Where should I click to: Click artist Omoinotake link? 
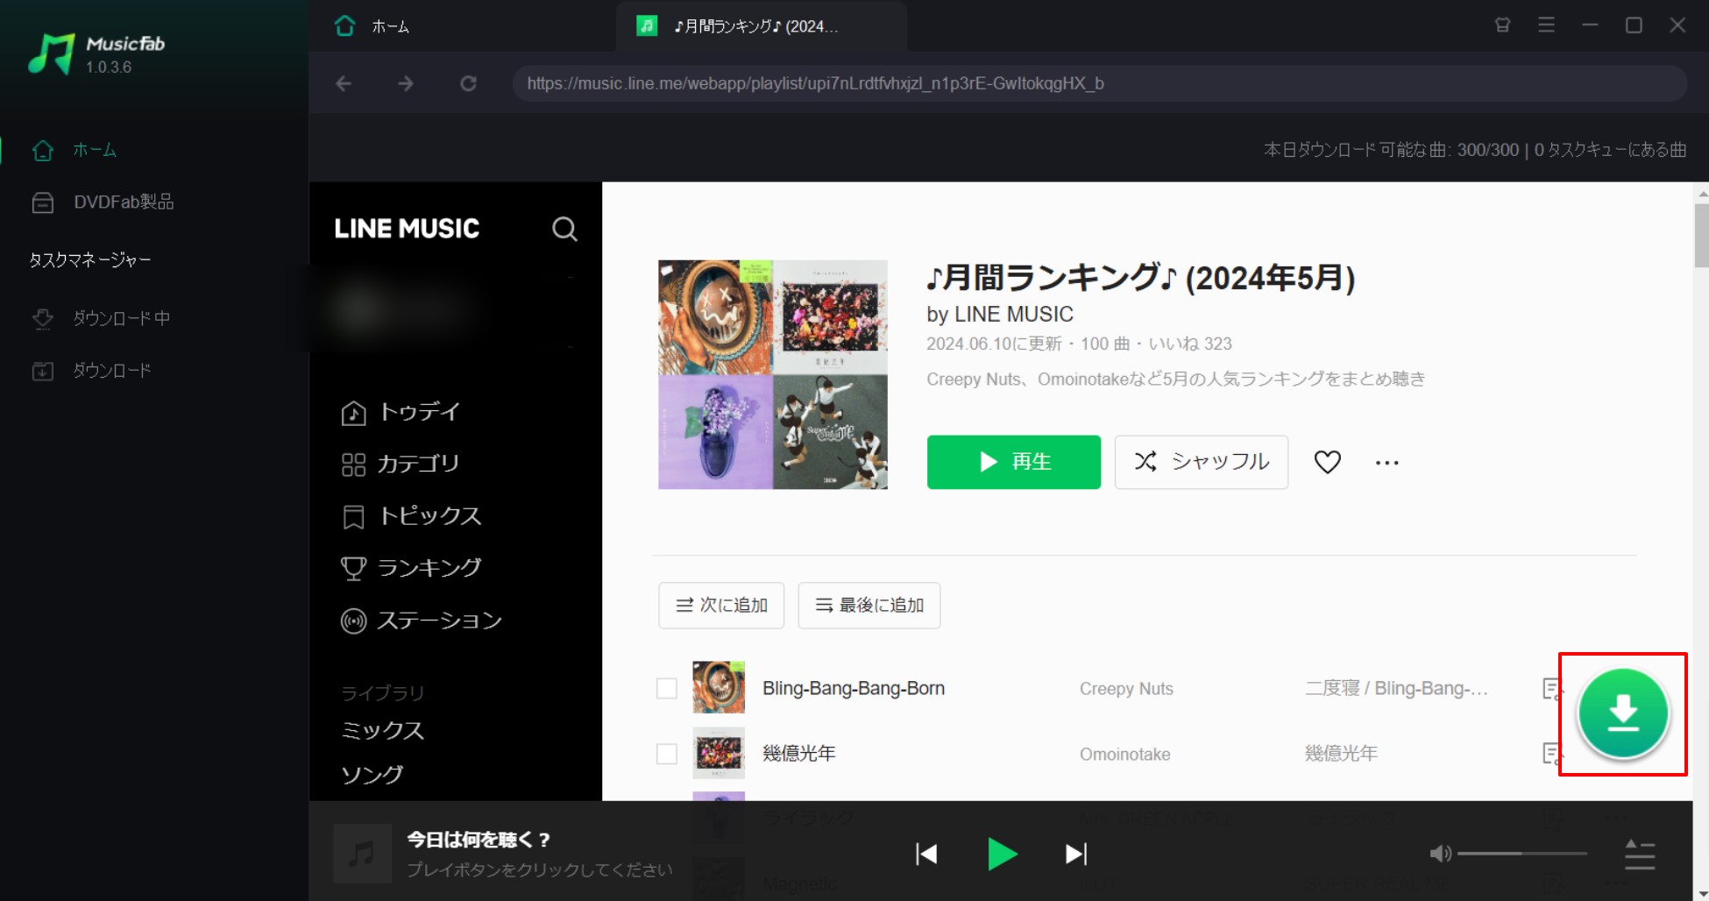pos(1125,755)
